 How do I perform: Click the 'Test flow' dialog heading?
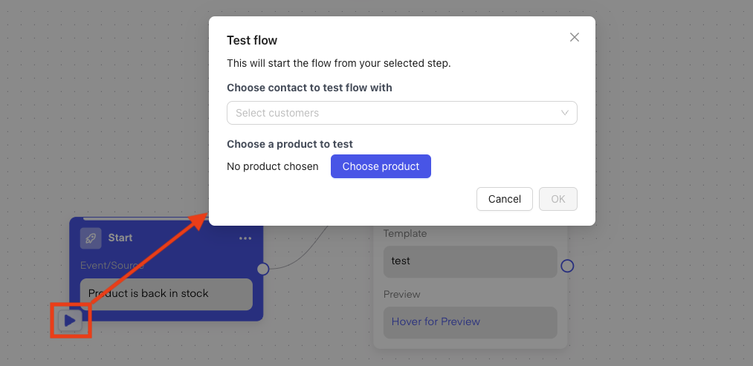[x=252, y=40]
